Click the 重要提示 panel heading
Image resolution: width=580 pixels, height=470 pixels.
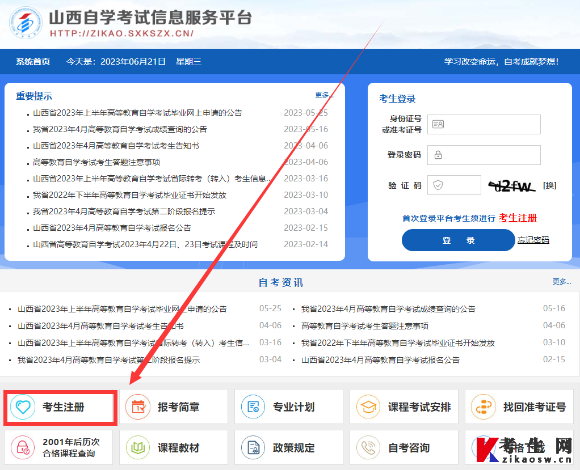(34, 96)
